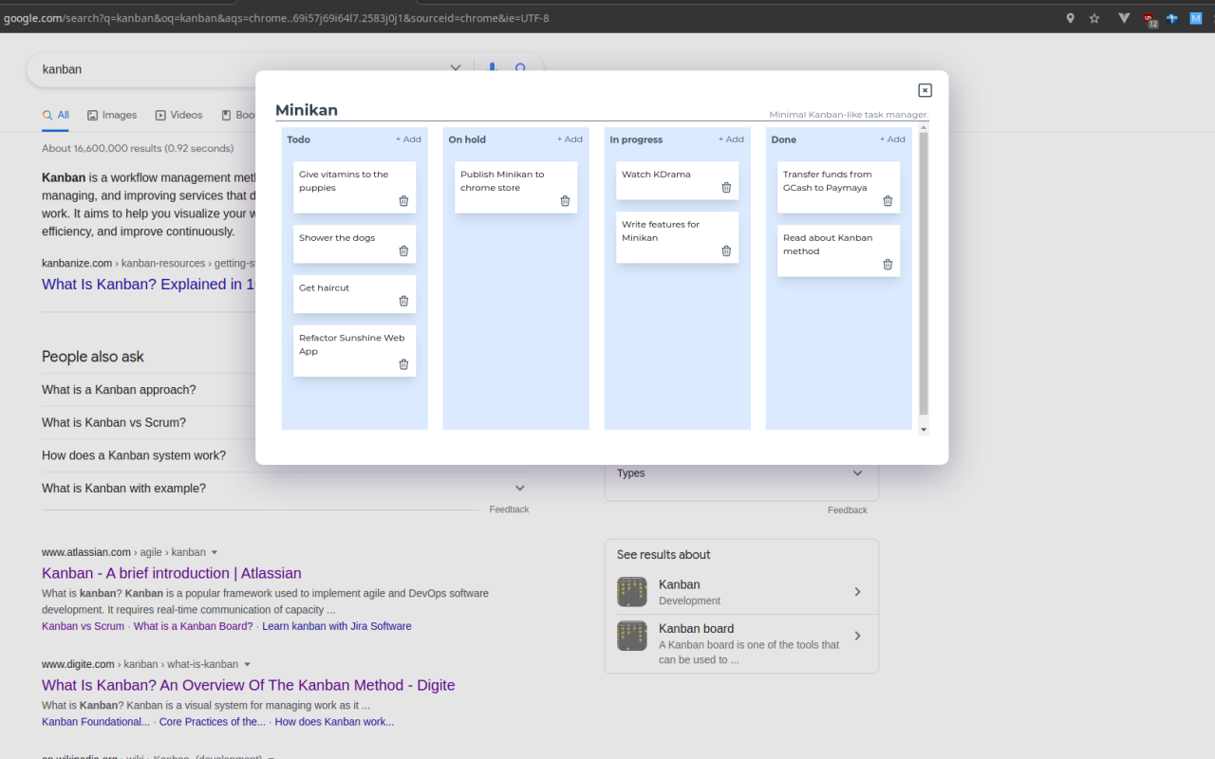The image size is (1215, 759).
Task: Open the 'Kanban Foundational...' sitelink
Action: [96, 722]
